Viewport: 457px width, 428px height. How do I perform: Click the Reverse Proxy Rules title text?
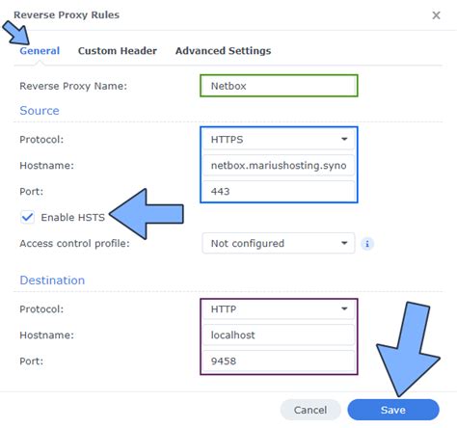(67, 15)
